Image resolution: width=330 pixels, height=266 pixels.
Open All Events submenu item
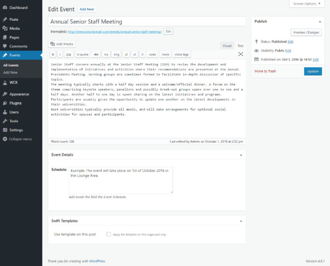[x=11, y=65]
